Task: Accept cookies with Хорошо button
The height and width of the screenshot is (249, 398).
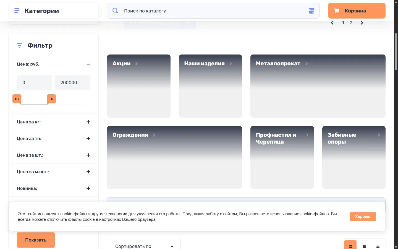Action: pyautogui.click(x=363, y=217)
